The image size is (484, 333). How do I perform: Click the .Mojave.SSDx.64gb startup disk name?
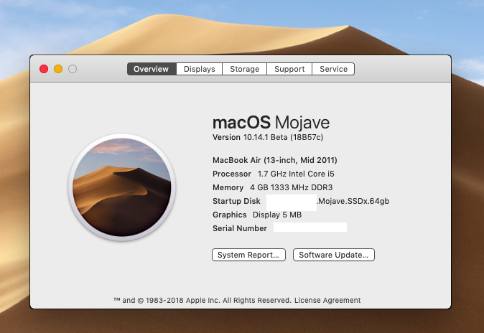pyautogui.click(x=353, y=201)
